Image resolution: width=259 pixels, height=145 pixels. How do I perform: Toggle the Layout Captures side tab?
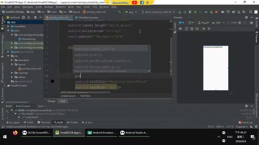[x=2, y=72]
